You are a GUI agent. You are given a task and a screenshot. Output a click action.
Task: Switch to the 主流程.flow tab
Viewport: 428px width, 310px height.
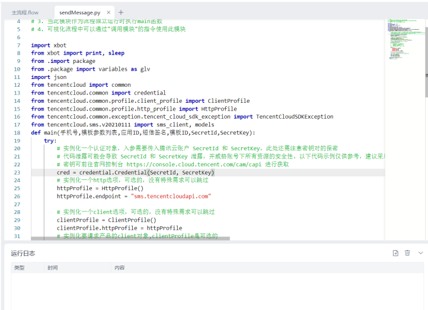(x=25, y=12)
